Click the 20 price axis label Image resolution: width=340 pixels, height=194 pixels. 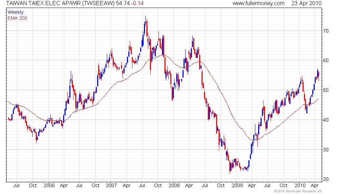tap(326, 179)
